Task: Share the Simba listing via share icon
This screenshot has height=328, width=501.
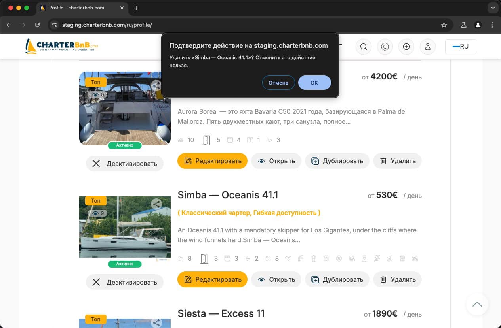Action: pos(156,204)
